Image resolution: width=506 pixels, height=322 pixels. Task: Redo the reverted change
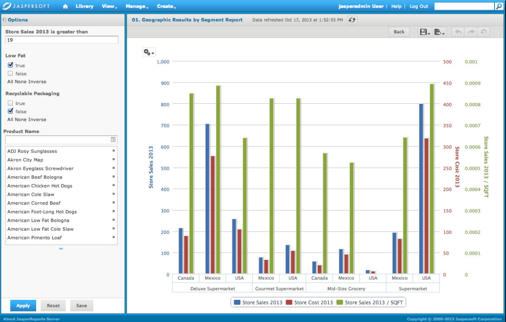(470, 31)
